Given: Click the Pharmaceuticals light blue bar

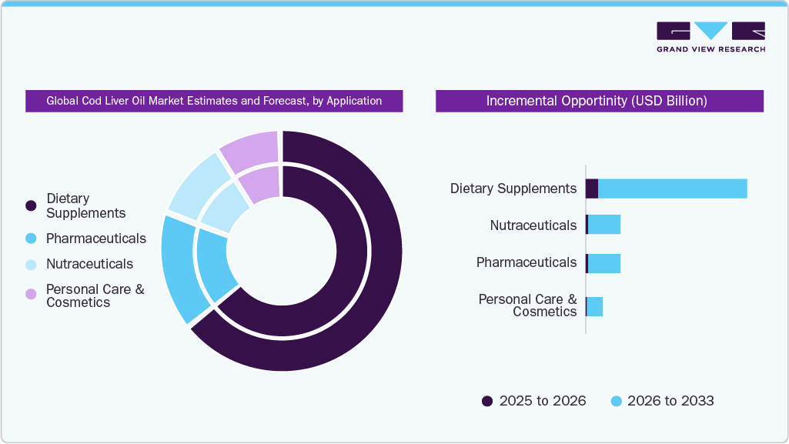Looking at the screenshot, I should 603,263.
